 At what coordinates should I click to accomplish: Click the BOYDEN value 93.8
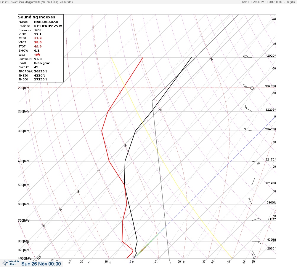pyautogui.click(x=38, y=59)
